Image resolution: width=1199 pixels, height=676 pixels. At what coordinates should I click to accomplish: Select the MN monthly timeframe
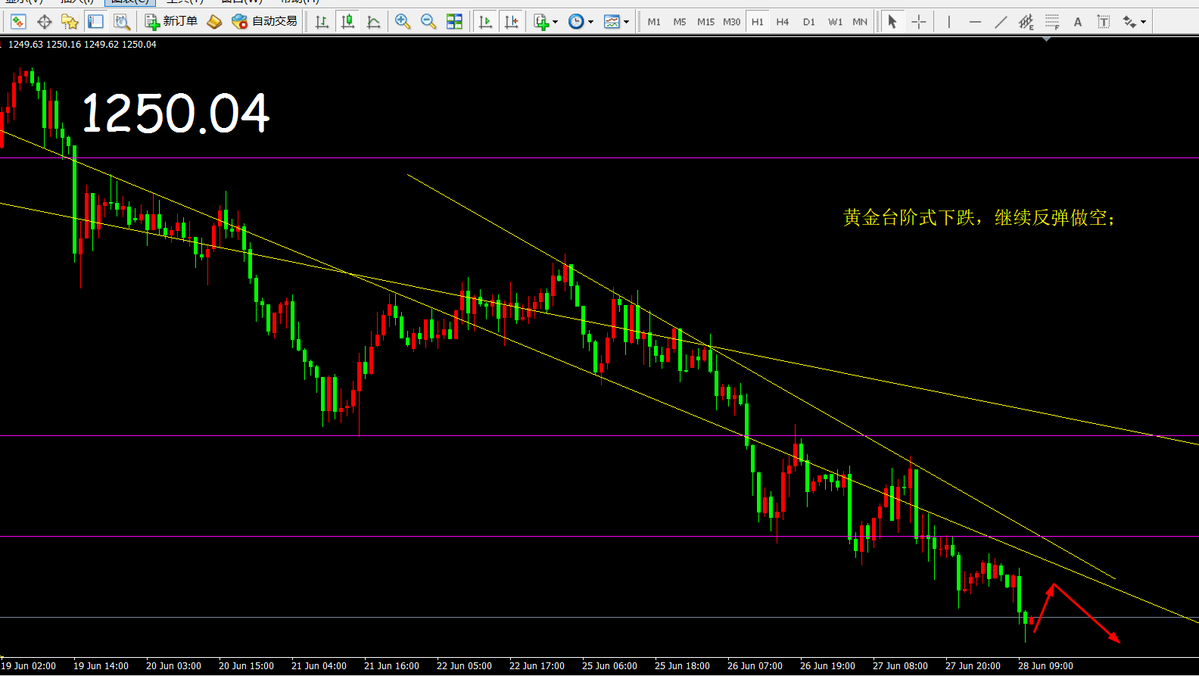coord(860,22)
